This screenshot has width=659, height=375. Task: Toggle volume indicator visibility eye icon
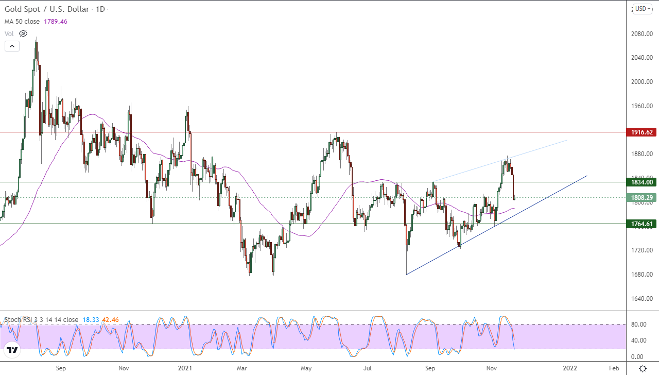23,33
